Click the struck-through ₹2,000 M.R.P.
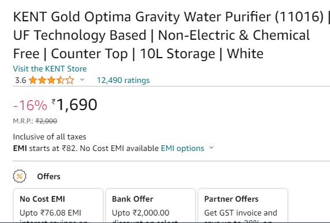Viewport: 330px width, 223px height. tap(46, 121)
